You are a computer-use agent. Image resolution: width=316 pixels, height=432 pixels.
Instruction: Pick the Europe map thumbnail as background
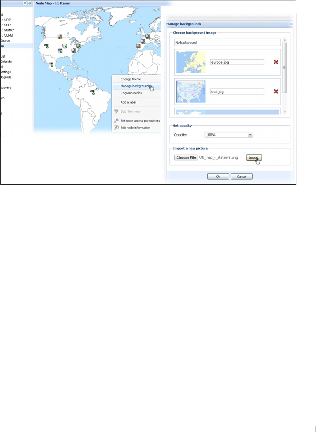tap(191, 62)
